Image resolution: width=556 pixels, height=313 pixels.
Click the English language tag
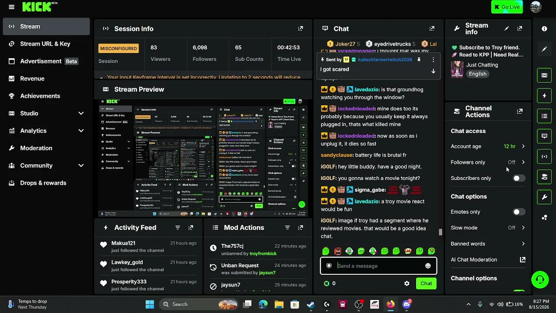pos(477,74)
